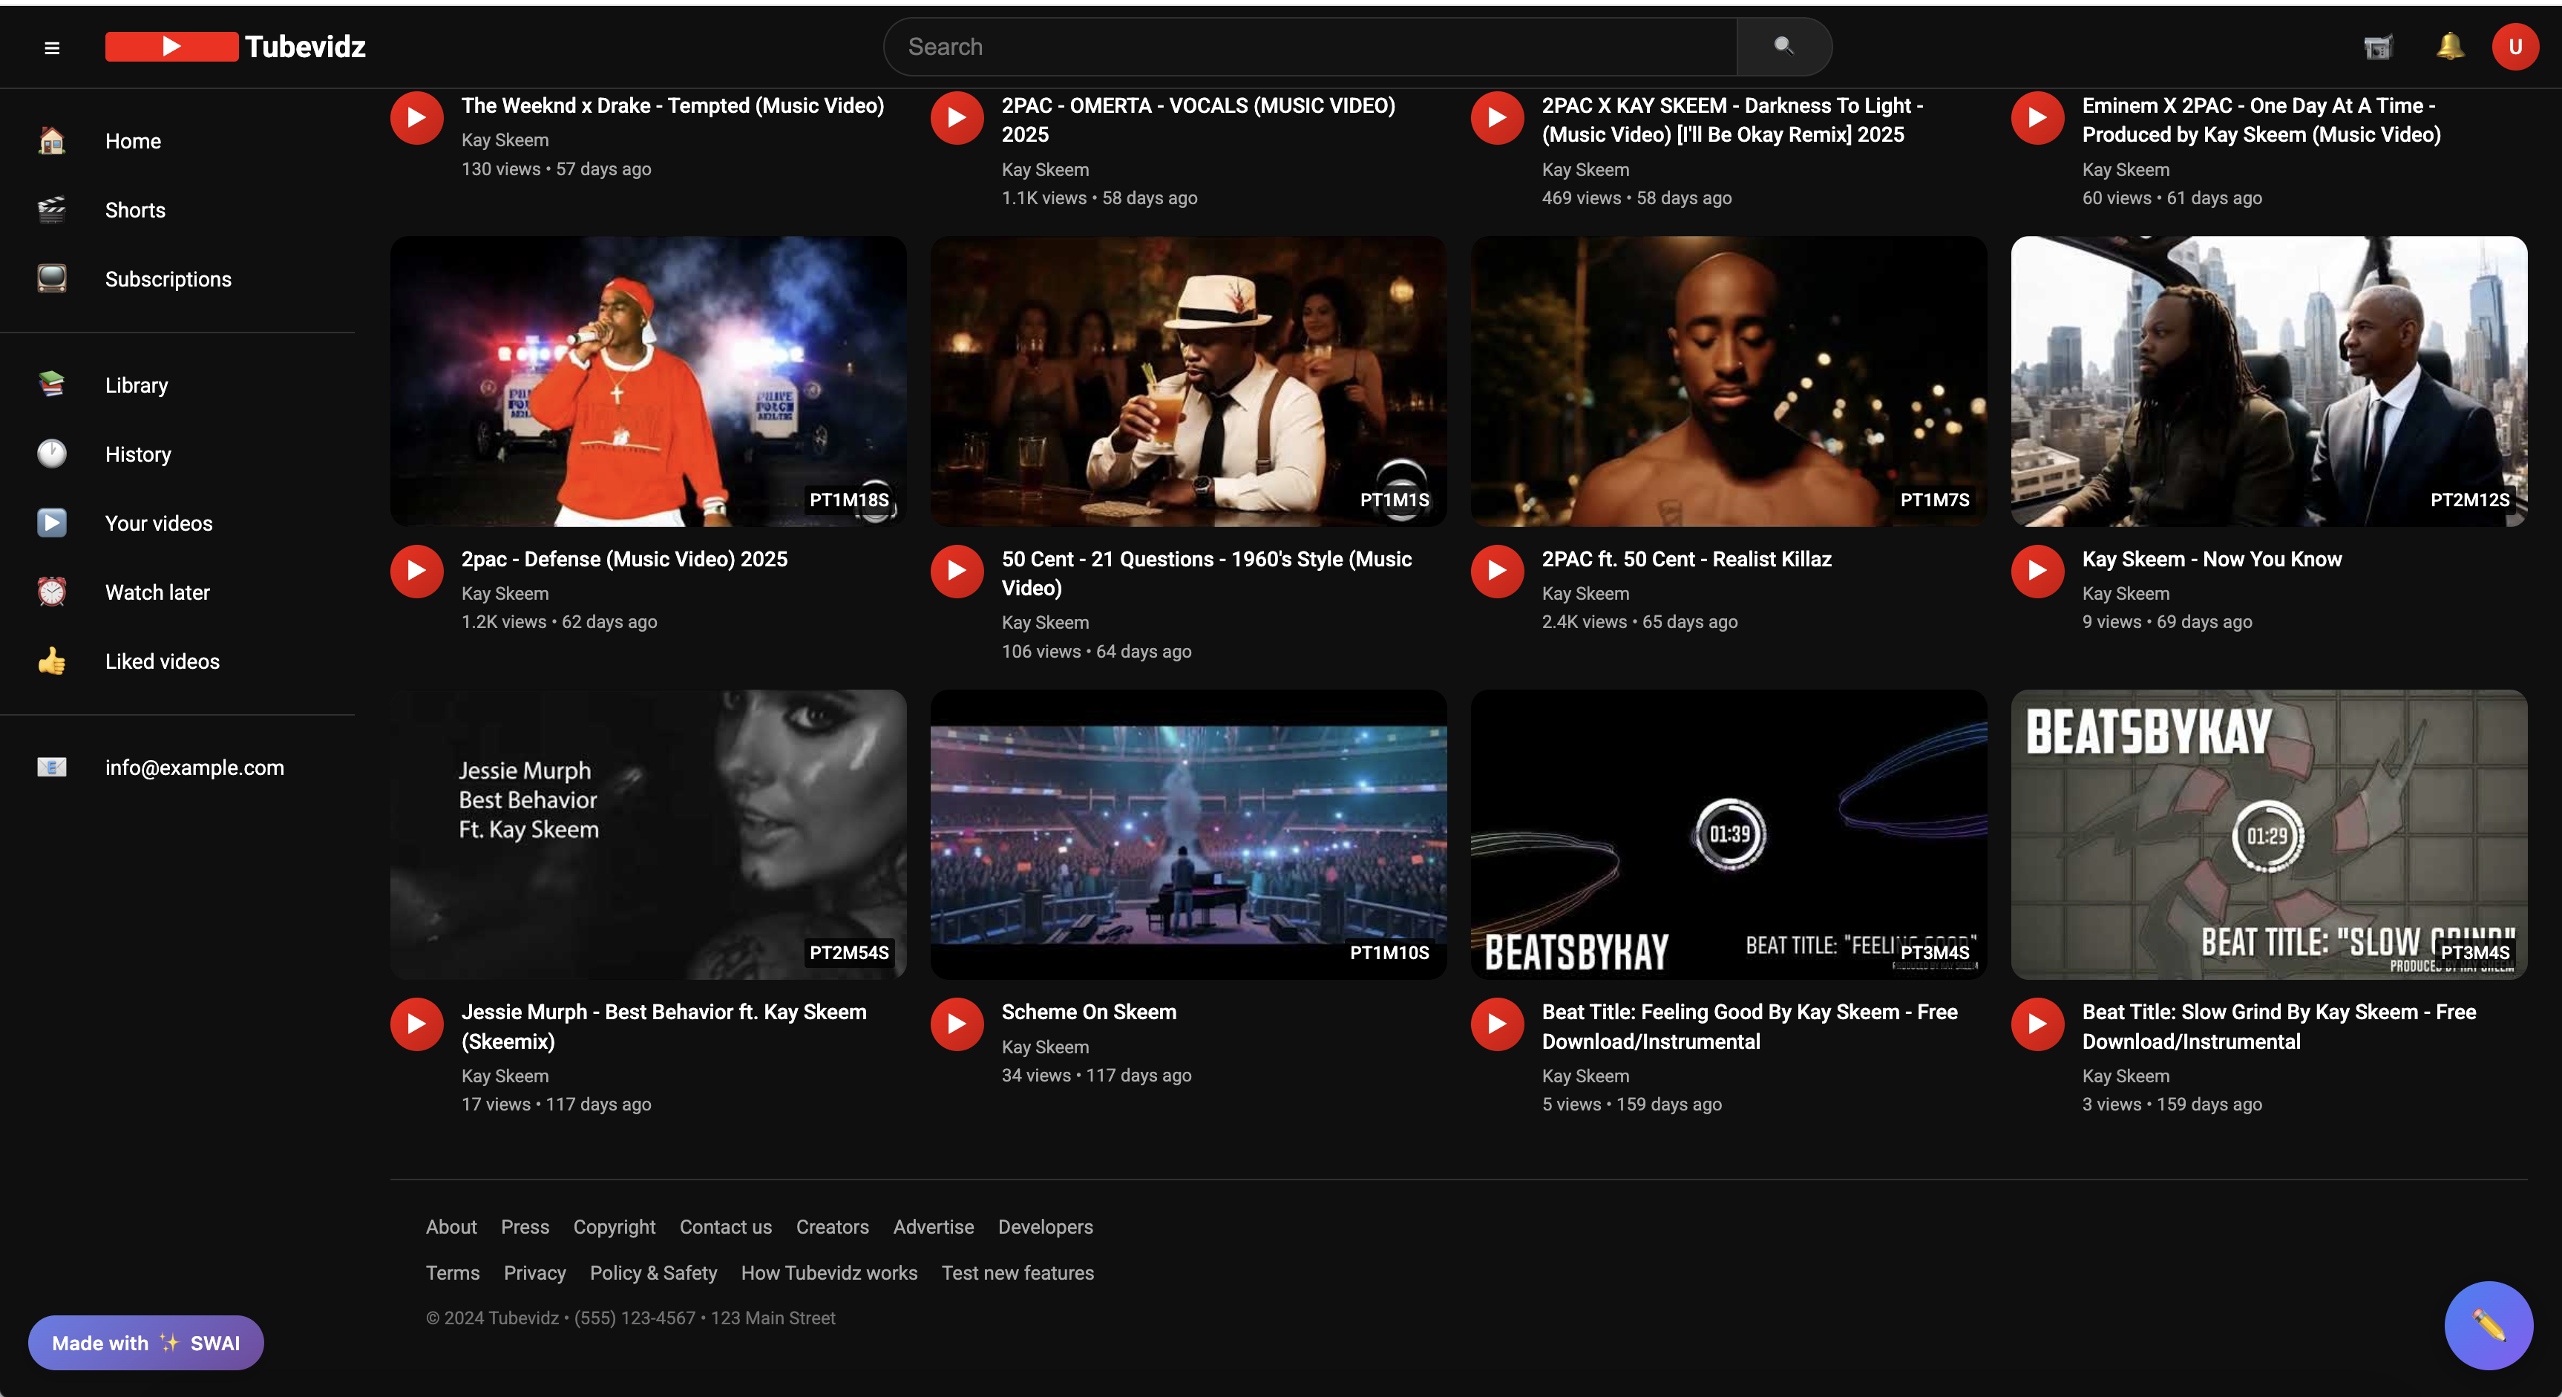Viewport: 2562px width, 1397px height.
Task: Click play icon beside Darkness To Light
Action: [x=1497, y=117]
